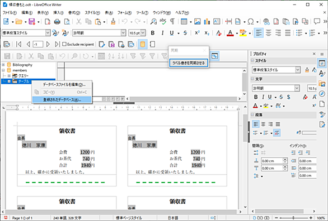Click sidebar Justified alignment icon
328x221 pixels.
tap(278, 124)
